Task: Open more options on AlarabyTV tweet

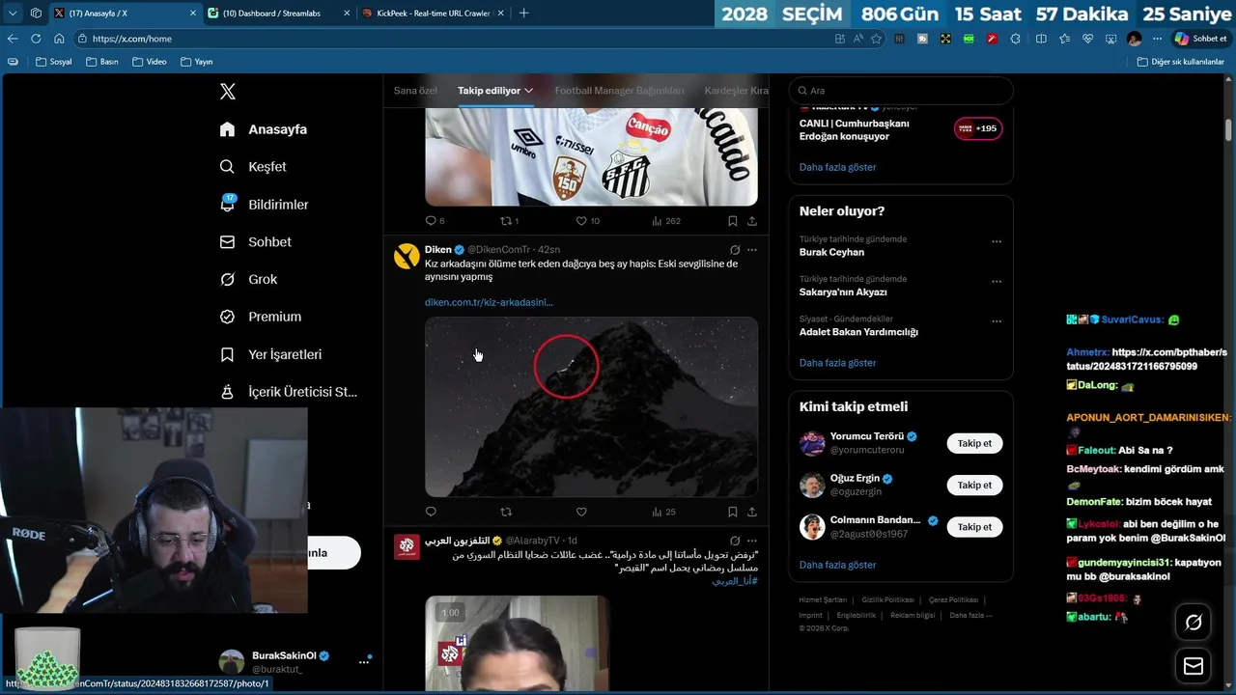Action: click(752, 541)
